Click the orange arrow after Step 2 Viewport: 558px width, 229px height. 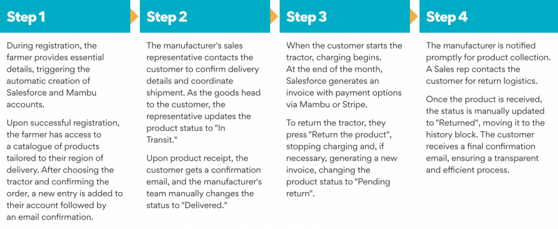274,16
